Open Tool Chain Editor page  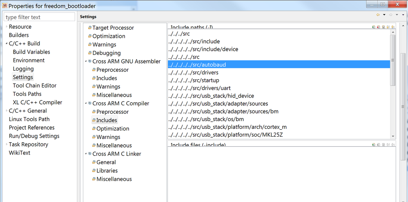click(x=35, y=85)
